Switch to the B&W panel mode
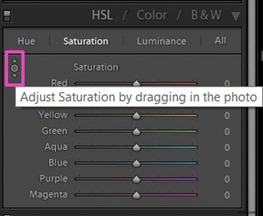The width and height of the screenshot is (263, 216). point(206,15)
